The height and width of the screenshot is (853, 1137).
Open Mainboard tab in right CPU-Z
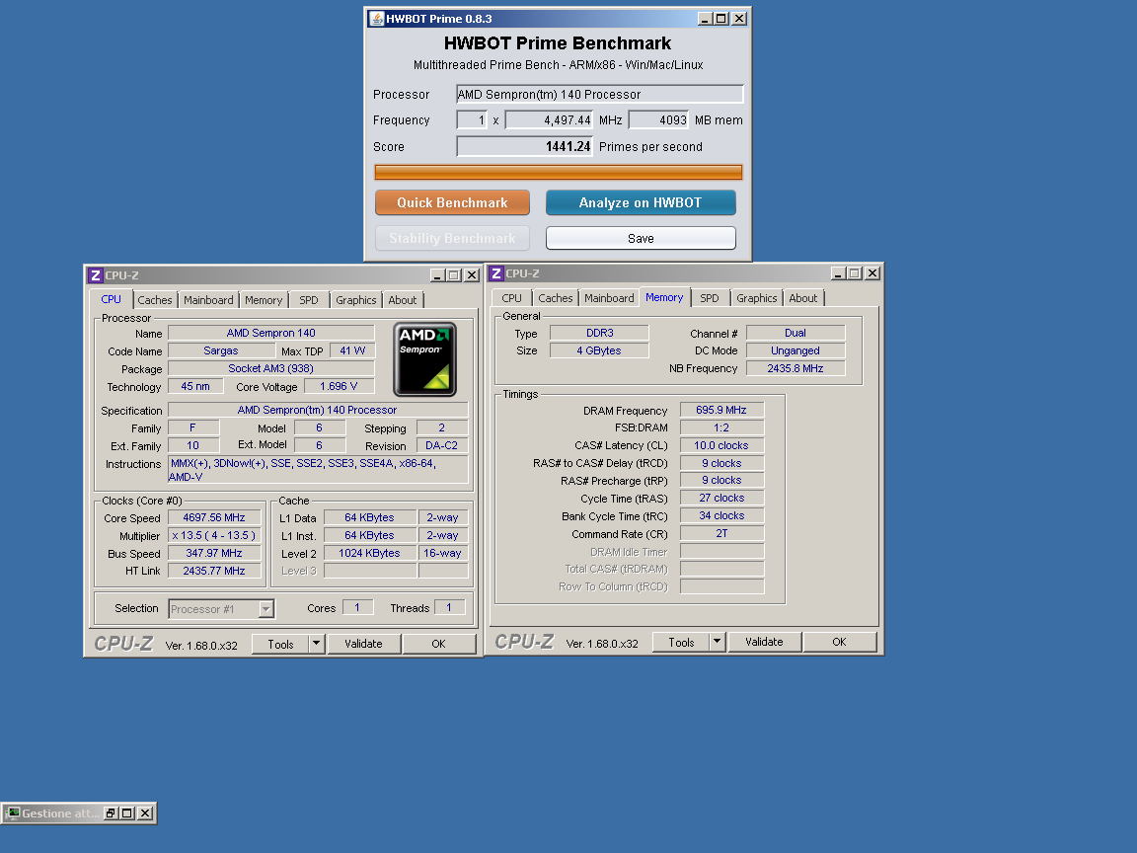click(609, 298)
